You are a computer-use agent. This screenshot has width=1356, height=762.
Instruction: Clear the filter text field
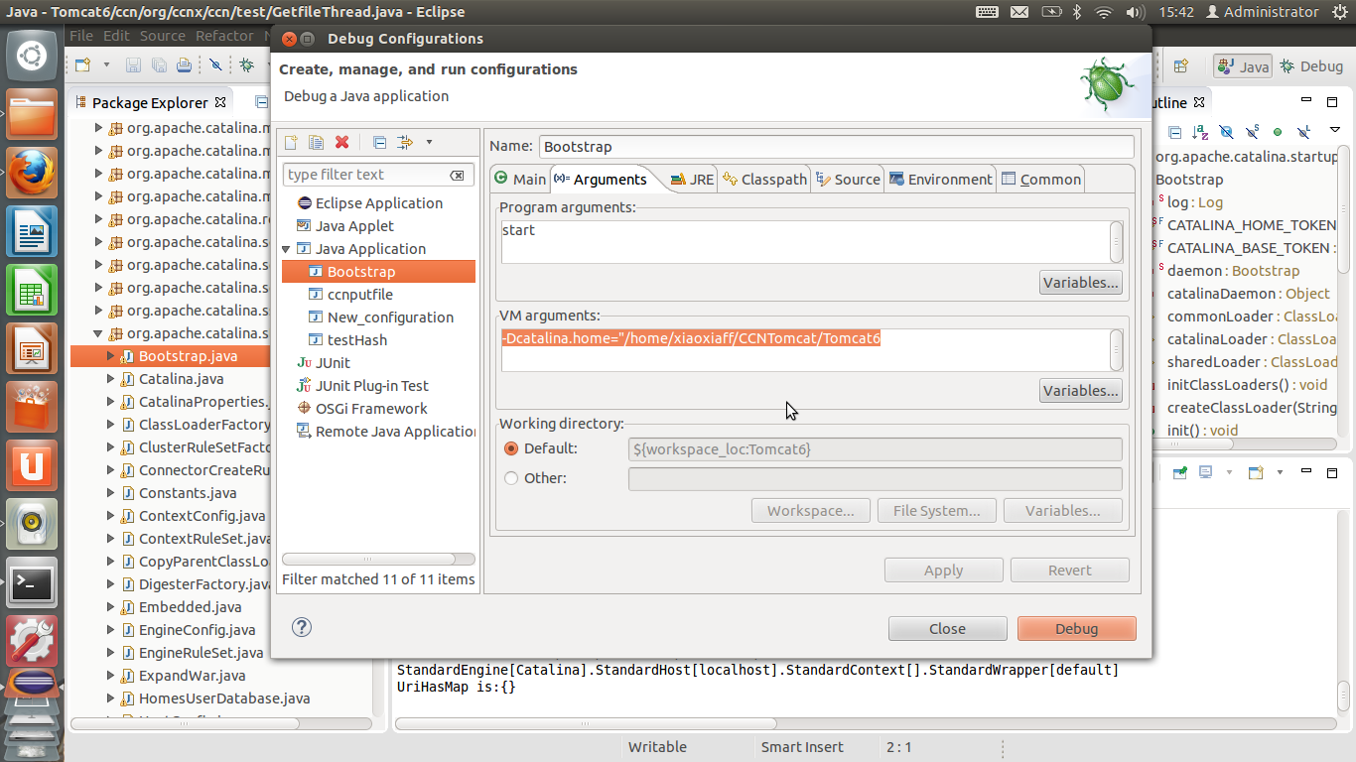pos(457,175)
